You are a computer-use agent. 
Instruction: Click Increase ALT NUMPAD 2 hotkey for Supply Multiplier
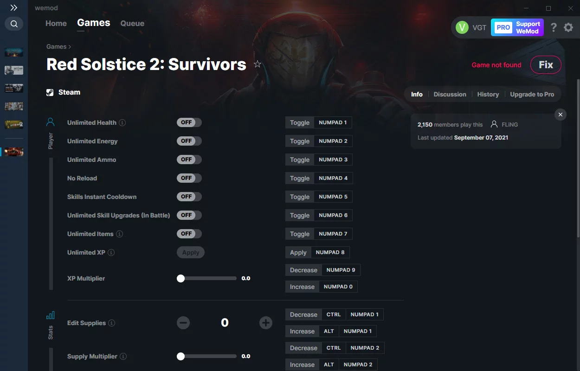pos(331,365)
